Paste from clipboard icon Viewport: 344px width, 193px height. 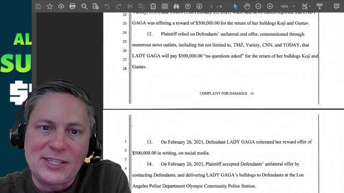coord(153,6)
